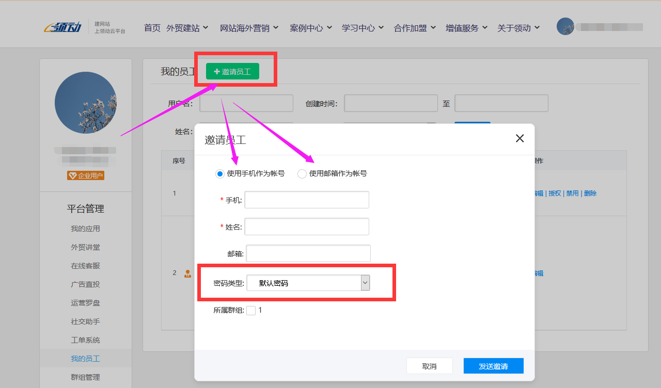Click the 删除 link in the operations column
Viewport: 661px width, 388px height.
tap(590, 193)
